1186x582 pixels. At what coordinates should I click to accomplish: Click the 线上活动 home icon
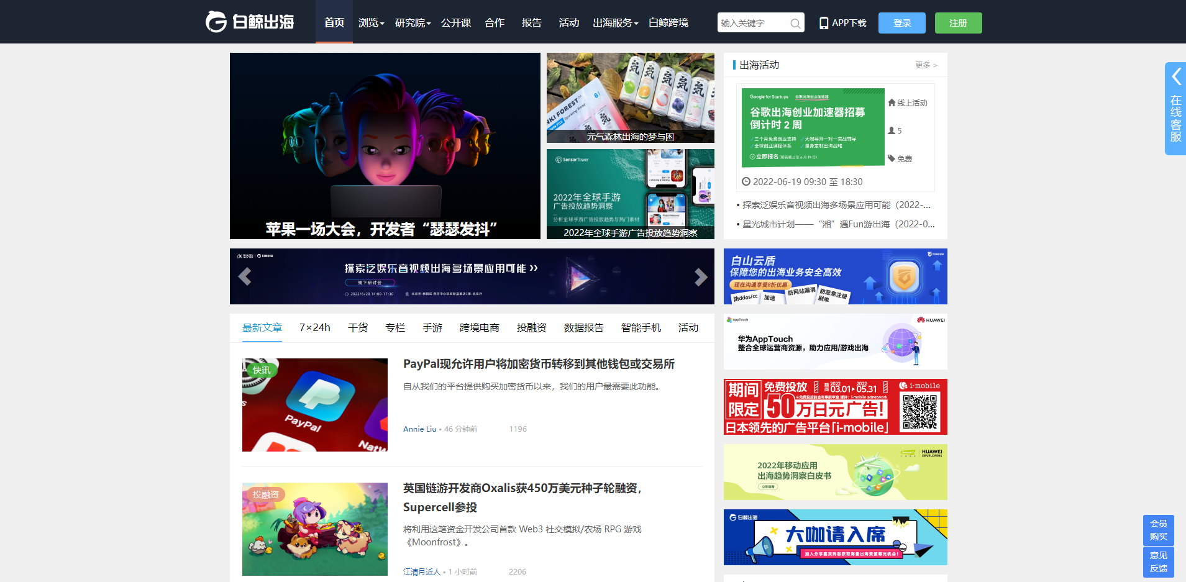[892, 102]
